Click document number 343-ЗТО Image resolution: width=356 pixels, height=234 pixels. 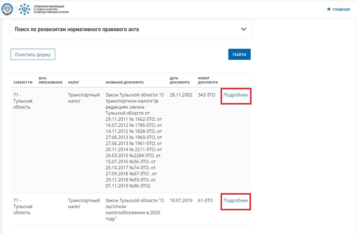click(x=206, y=95)
